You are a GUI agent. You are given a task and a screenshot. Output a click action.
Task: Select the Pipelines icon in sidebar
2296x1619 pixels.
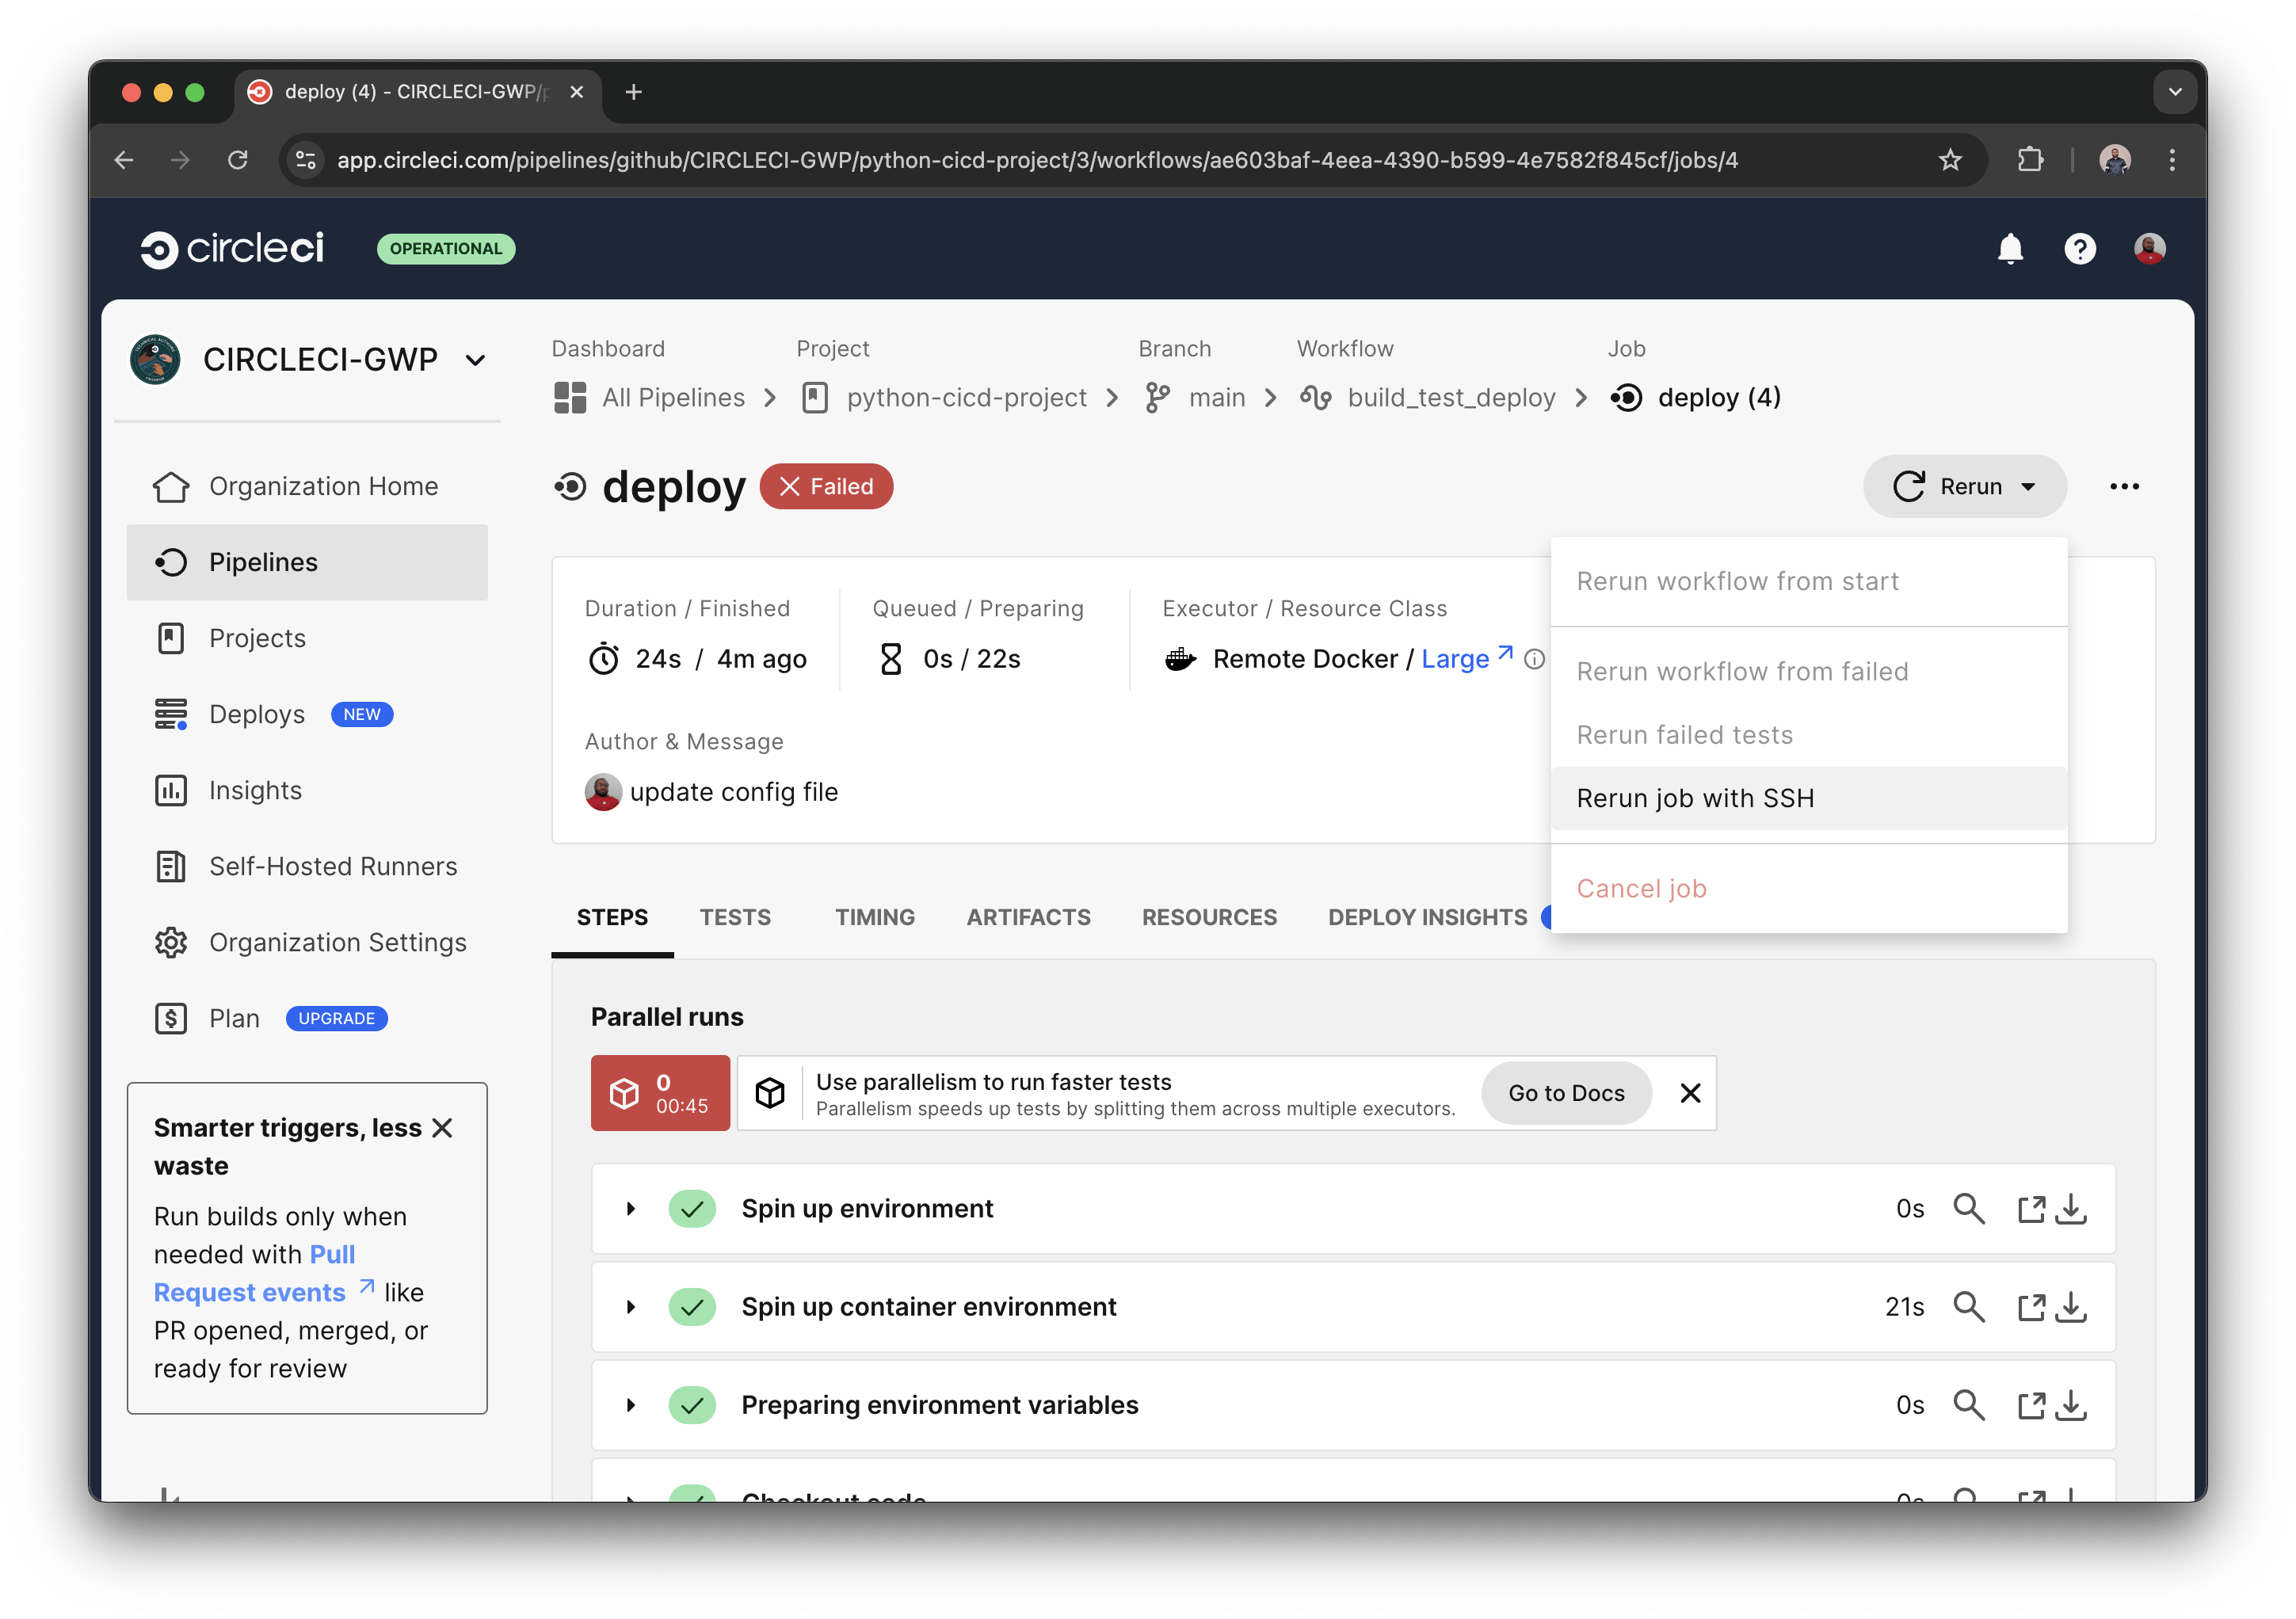171,562
